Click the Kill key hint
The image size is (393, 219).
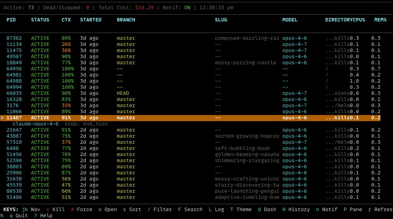(55, 209)
